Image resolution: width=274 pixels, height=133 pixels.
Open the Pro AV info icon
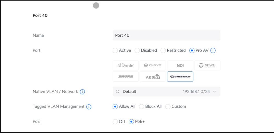tap(213, 50)
